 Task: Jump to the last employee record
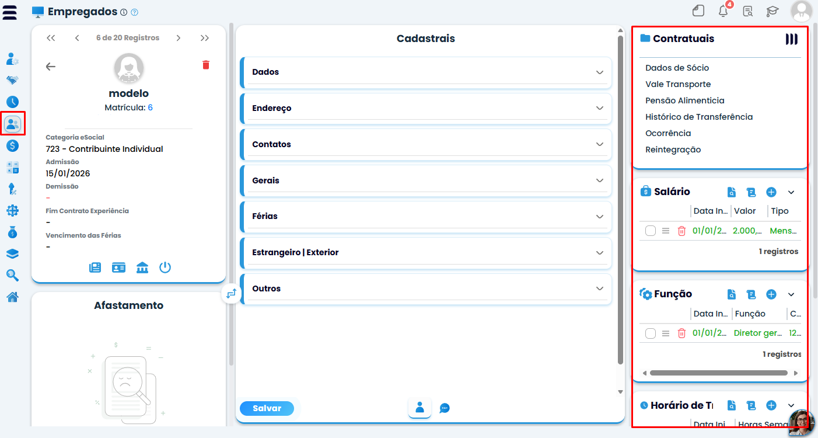pyautogui.click(x=204, y=38)
